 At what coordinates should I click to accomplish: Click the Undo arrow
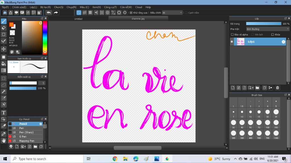click(x=49, y=12)
